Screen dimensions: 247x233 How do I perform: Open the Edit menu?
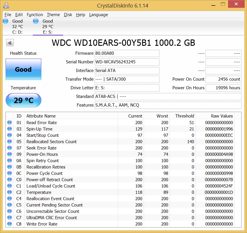tap(19, 15)
